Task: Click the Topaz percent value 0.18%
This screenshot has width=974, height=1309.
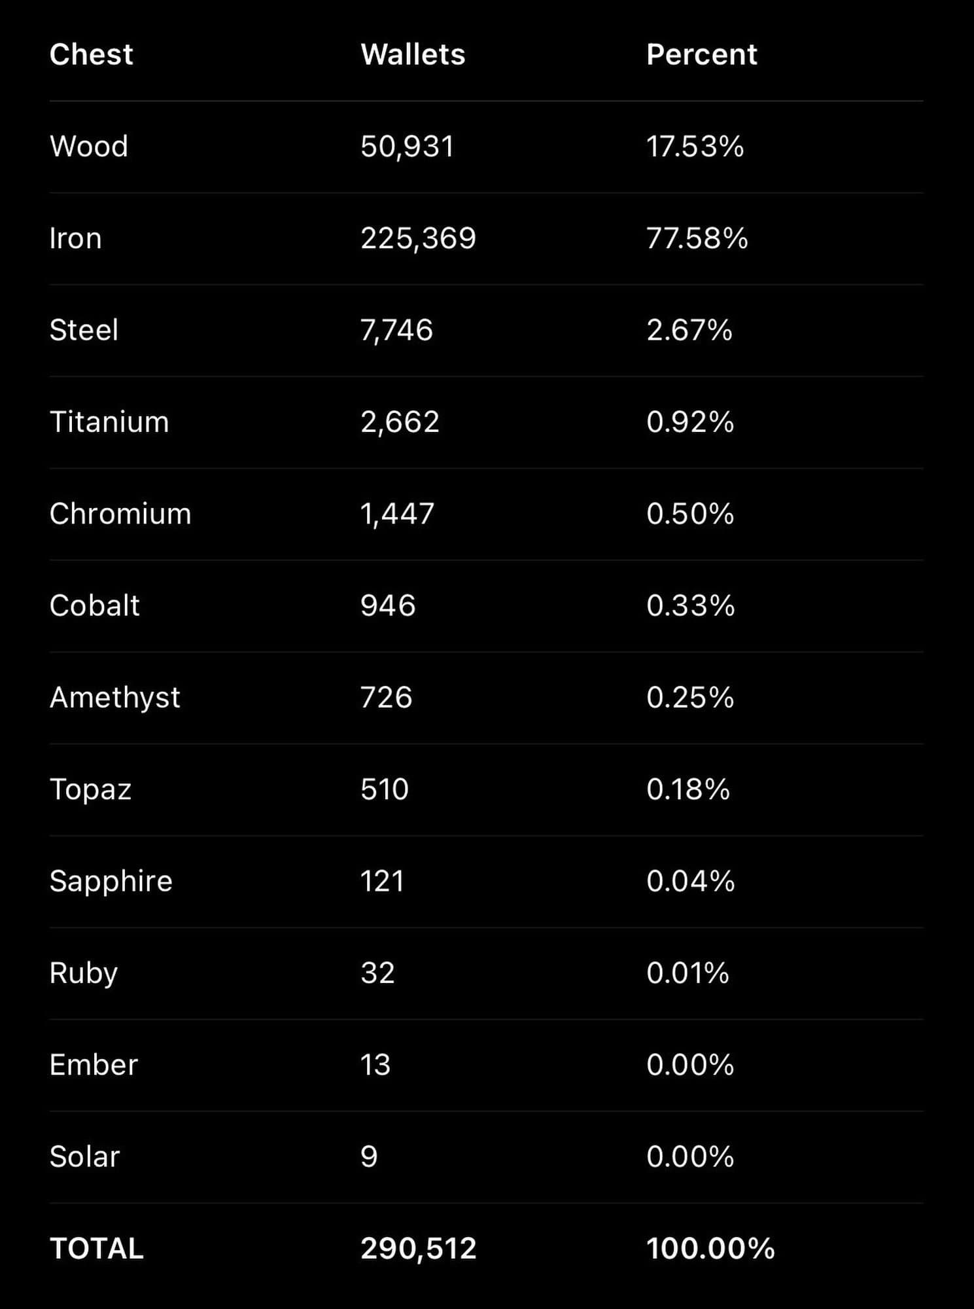Action: tap(687, 789)
